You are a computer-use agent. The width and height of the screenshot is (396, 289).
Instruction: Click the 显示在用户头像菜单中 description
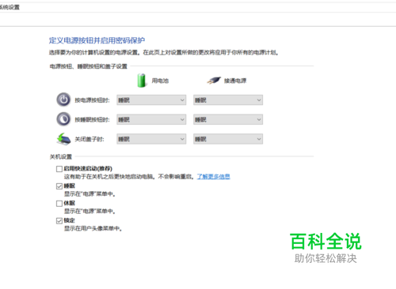[93, 228]
